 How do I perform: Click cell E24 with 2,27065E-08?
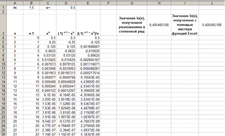[x=88, y=126]
